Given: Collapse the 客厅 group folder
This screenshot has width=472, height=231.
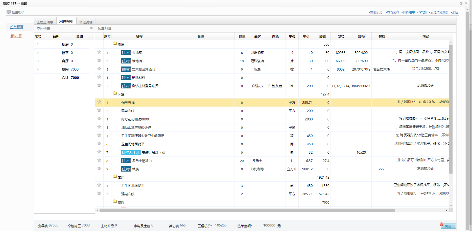Looking at the screenshot, I should point(115,177).
